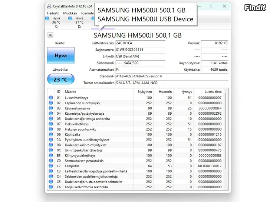Click status orb for 03 Käynnistymisaika
Viewport: 270px width, 202px height.
click(x=51, y=108)
